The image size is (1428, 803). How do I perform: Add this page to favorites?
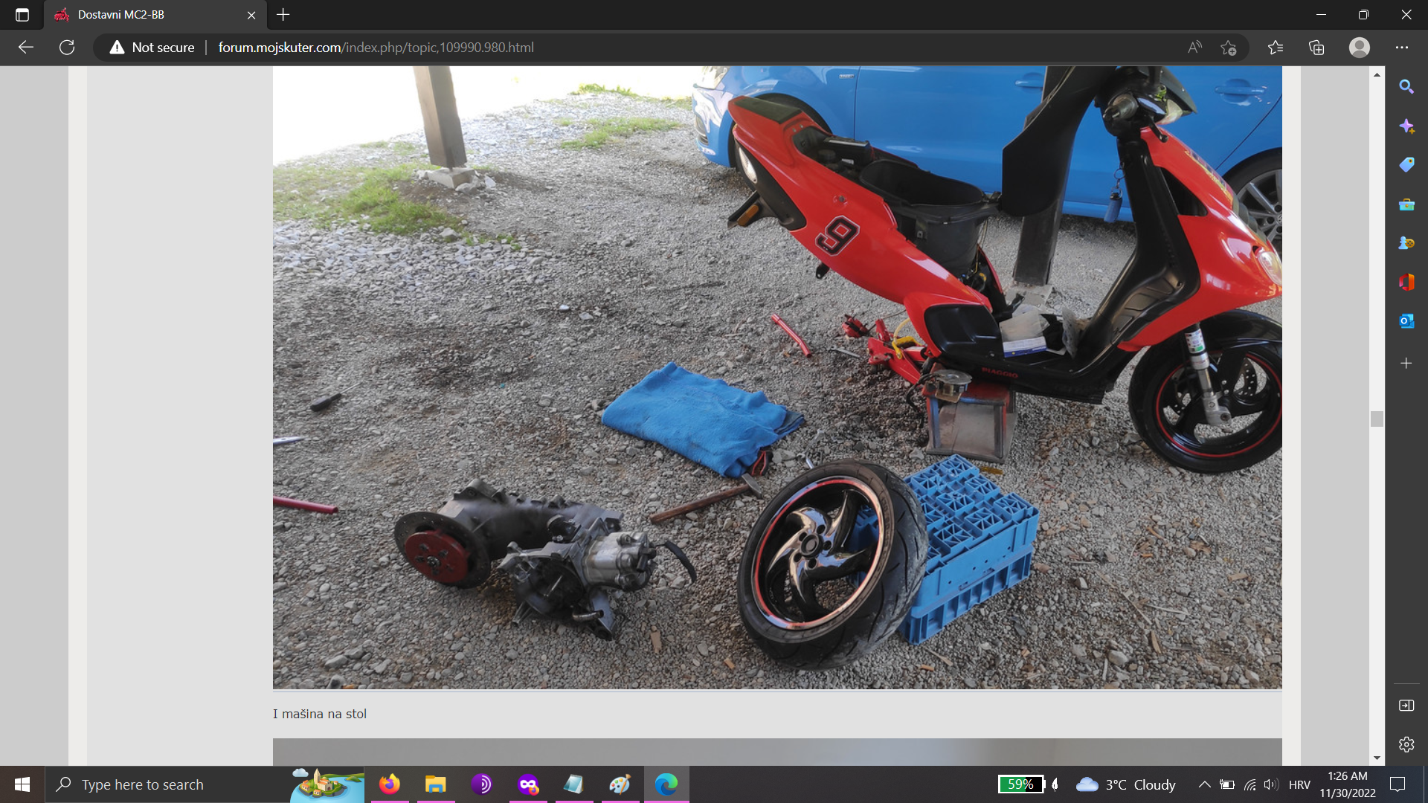(1229, 48)
